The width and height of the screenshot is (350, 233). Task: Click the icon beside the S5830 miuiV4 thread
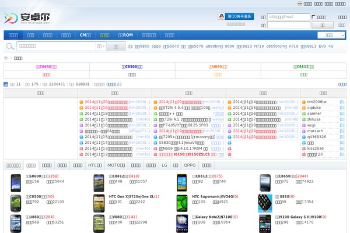click(155, 143)
